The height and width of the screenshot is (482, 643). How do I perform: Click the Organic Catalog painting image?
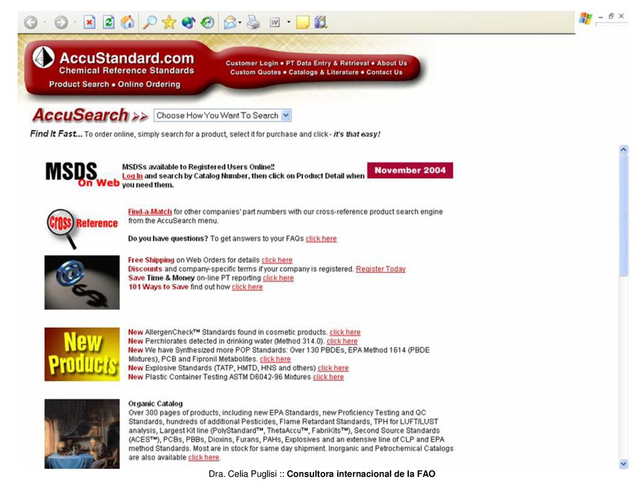pyautogui.click(x=82, y=434)
